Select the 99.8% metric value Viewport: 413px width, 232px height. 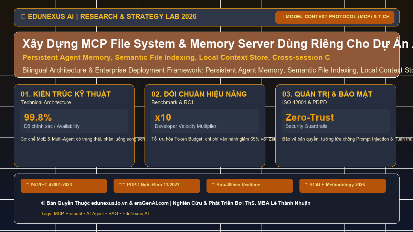coord(38,118)
